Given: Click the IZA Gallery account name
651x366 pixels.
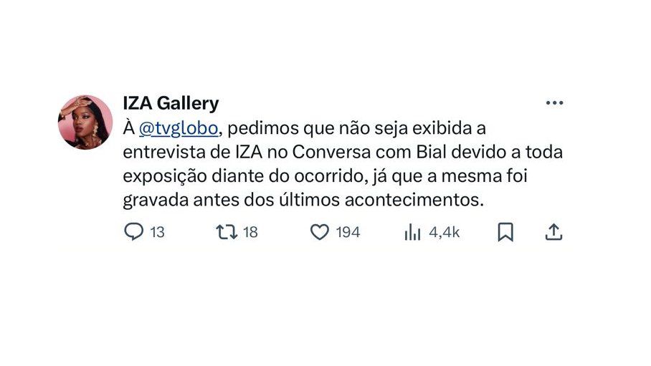Looking at the screenshot, I should coord(171,103).
